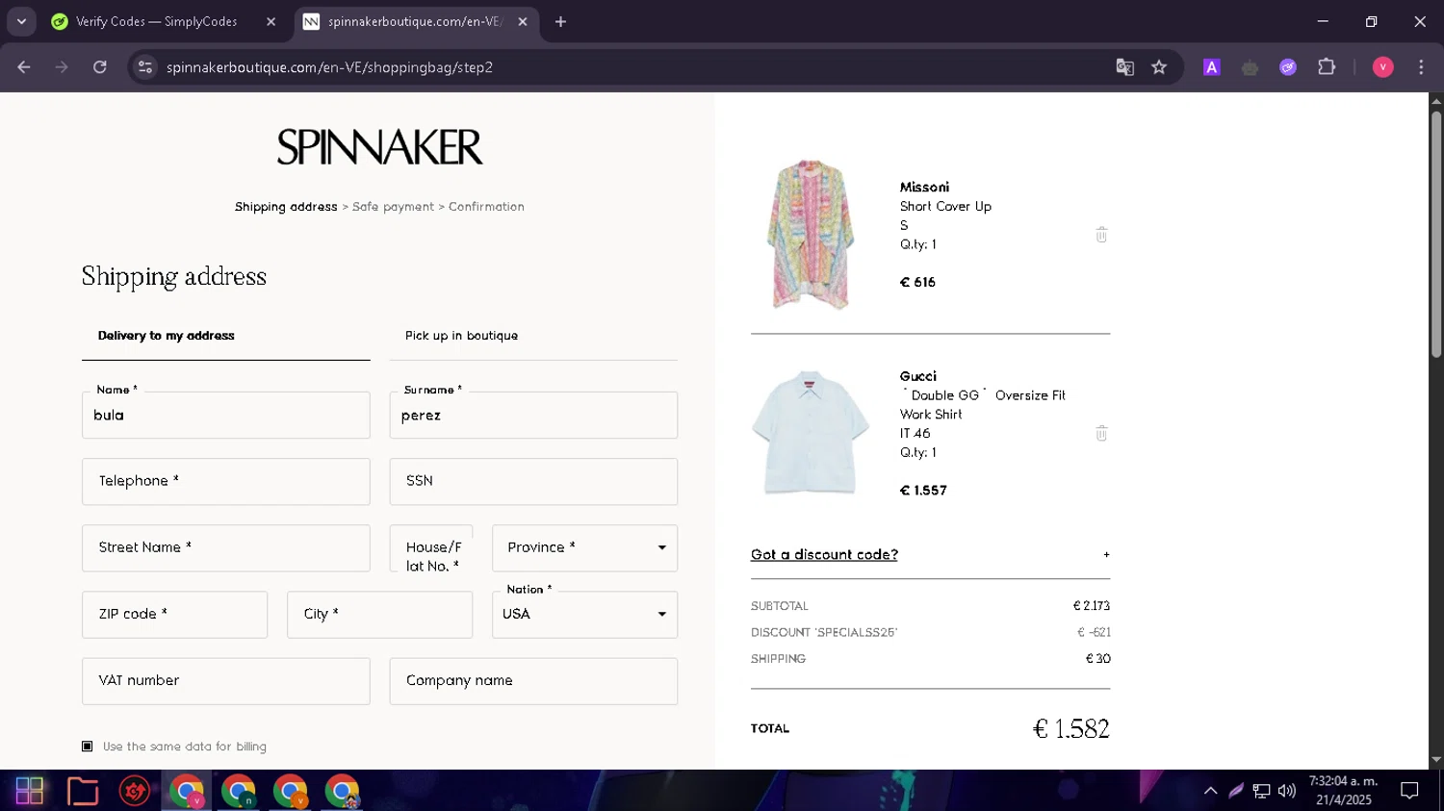1444x811 pixels.
Task: Click the Got a discount code link
Action: coord(824,555)
